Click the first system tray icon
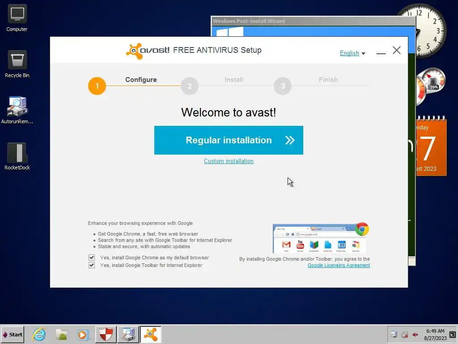 (x=394, y=334)
